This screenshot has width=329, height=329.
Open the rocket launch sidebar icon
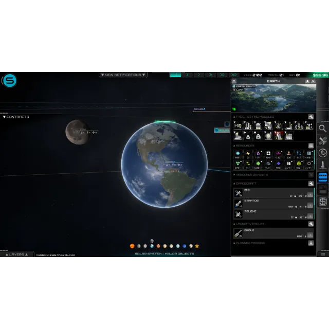coord(322,165)
